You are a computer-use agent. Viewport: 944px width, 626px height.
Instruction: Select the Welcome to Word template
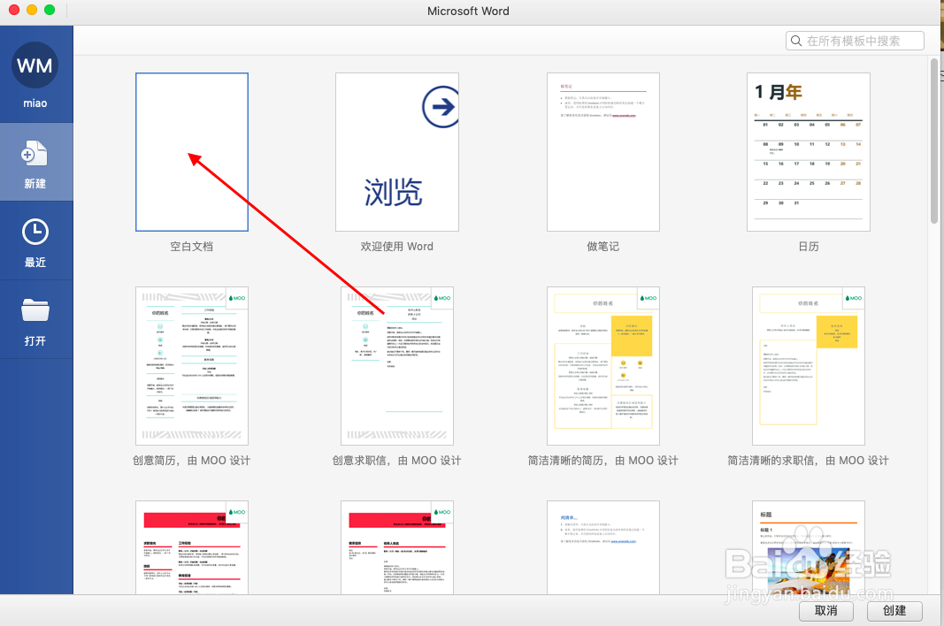(397, 152)
